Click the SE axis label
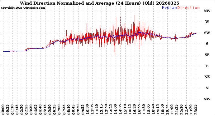 click(x=207, y=55)
